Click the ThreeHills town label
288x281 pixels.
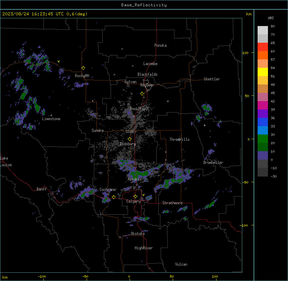(180, 139)
